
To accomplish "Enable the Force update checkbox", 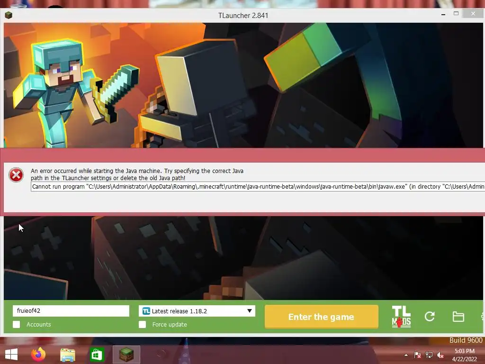I will click(142, 324).
